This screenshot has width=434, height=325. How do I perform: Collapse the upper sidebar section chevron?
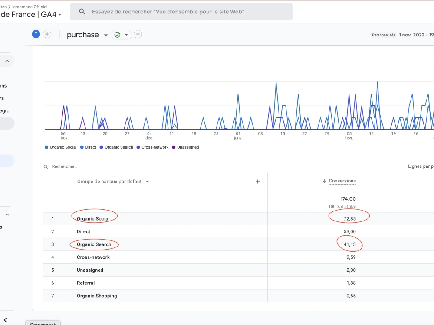7,61
